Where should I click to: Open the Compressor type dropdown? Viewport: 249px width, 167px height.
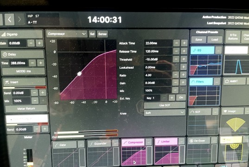tap(67, 34)
